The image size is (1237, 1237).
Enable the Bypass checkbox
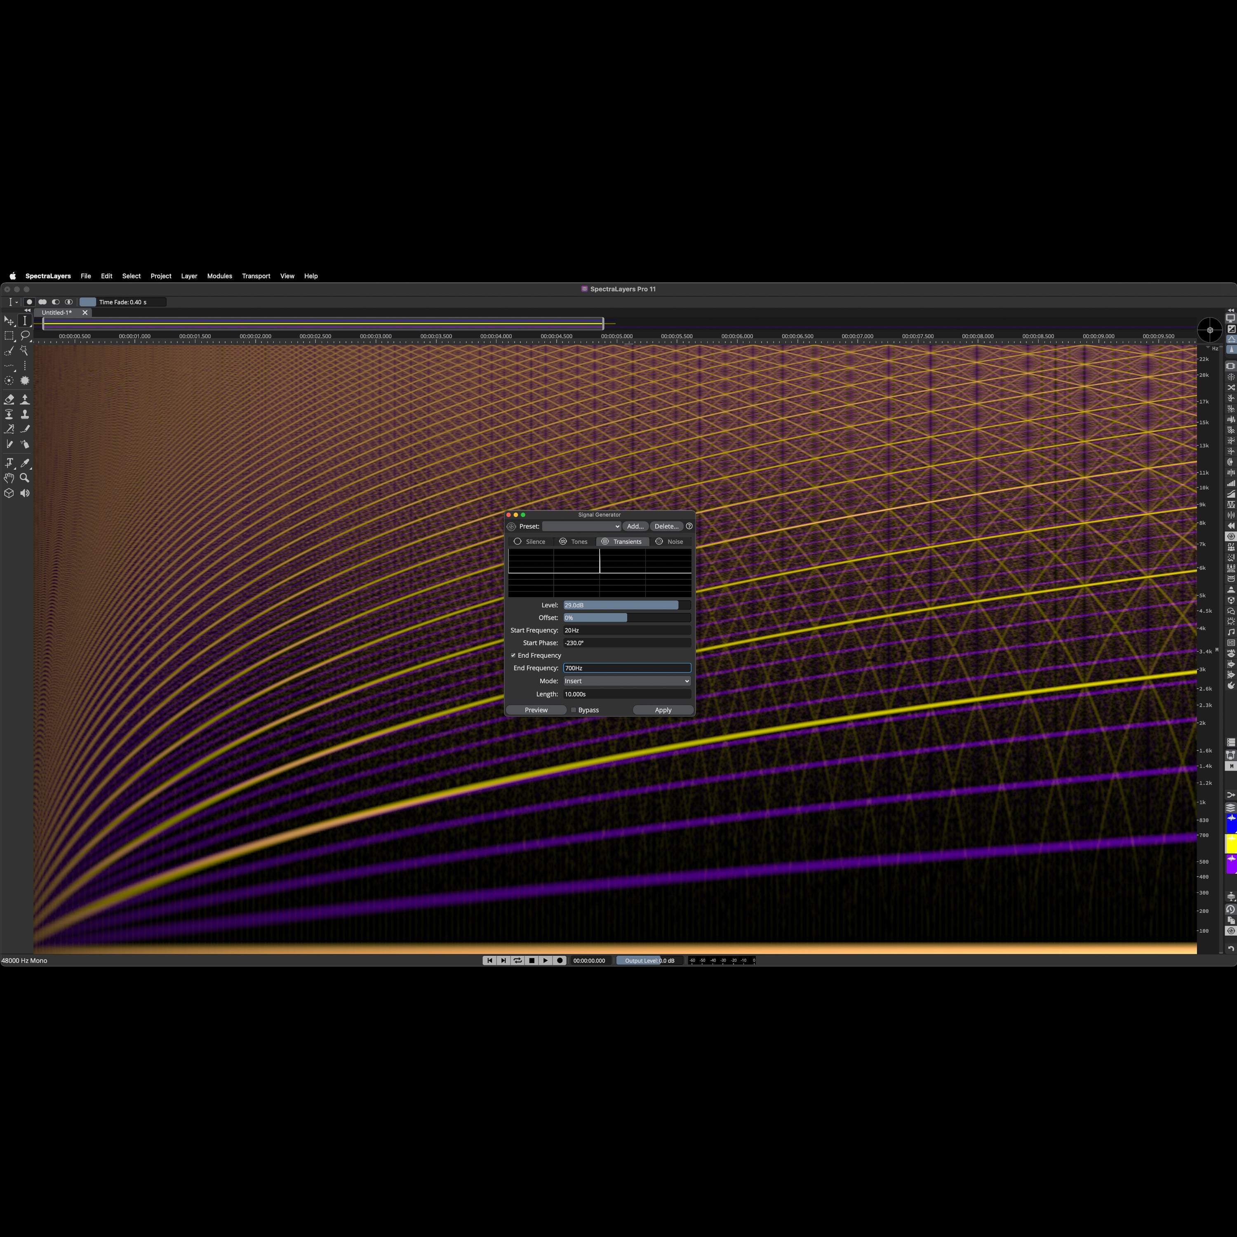(573, 710)
